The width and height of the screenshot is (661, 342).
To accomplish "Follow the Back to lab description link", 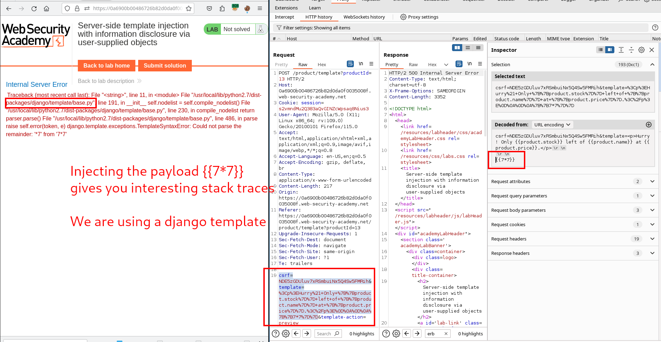I will tap(109, 81).
